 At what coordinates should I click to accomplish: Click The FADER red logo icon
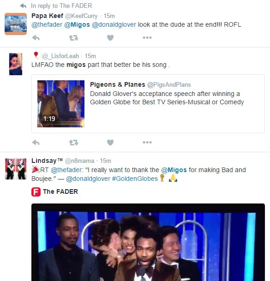pos(36,192)
